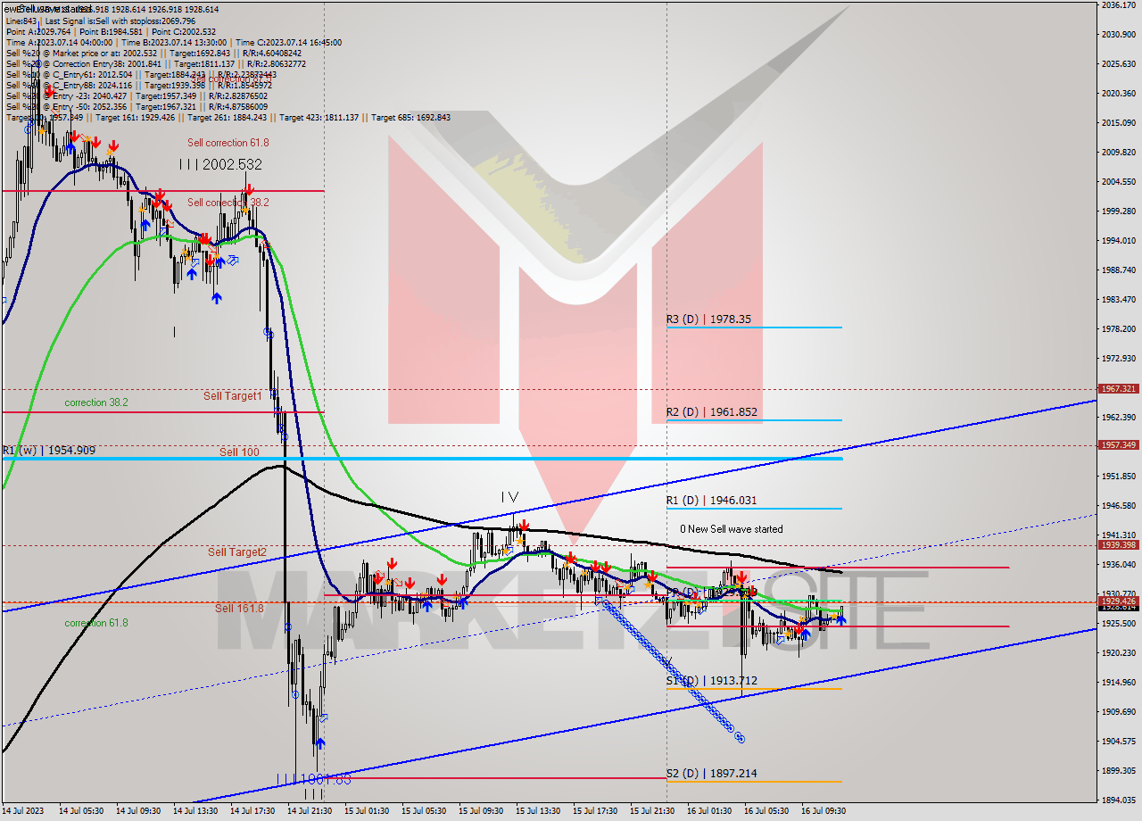Click the 2036.170 price on the axis
This screenshot has height=821, width=1142.
[1118, 4]
